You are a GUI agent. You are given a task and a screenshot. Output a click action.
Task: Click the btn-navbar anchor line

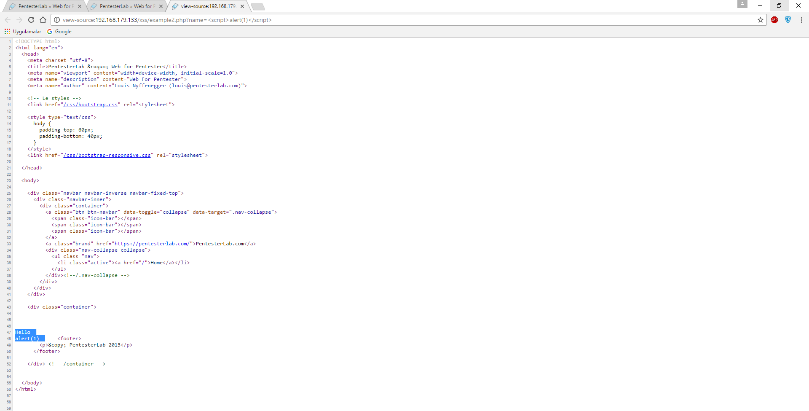pos(161,212)
